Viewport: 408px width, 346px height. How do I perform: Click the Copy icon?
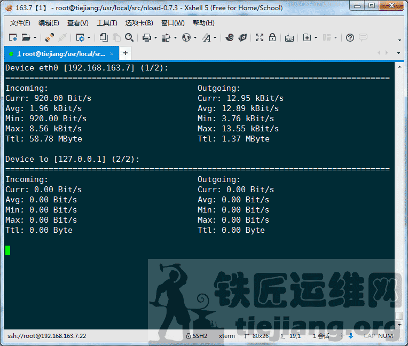pyautogui.click(x=104, y=37)
